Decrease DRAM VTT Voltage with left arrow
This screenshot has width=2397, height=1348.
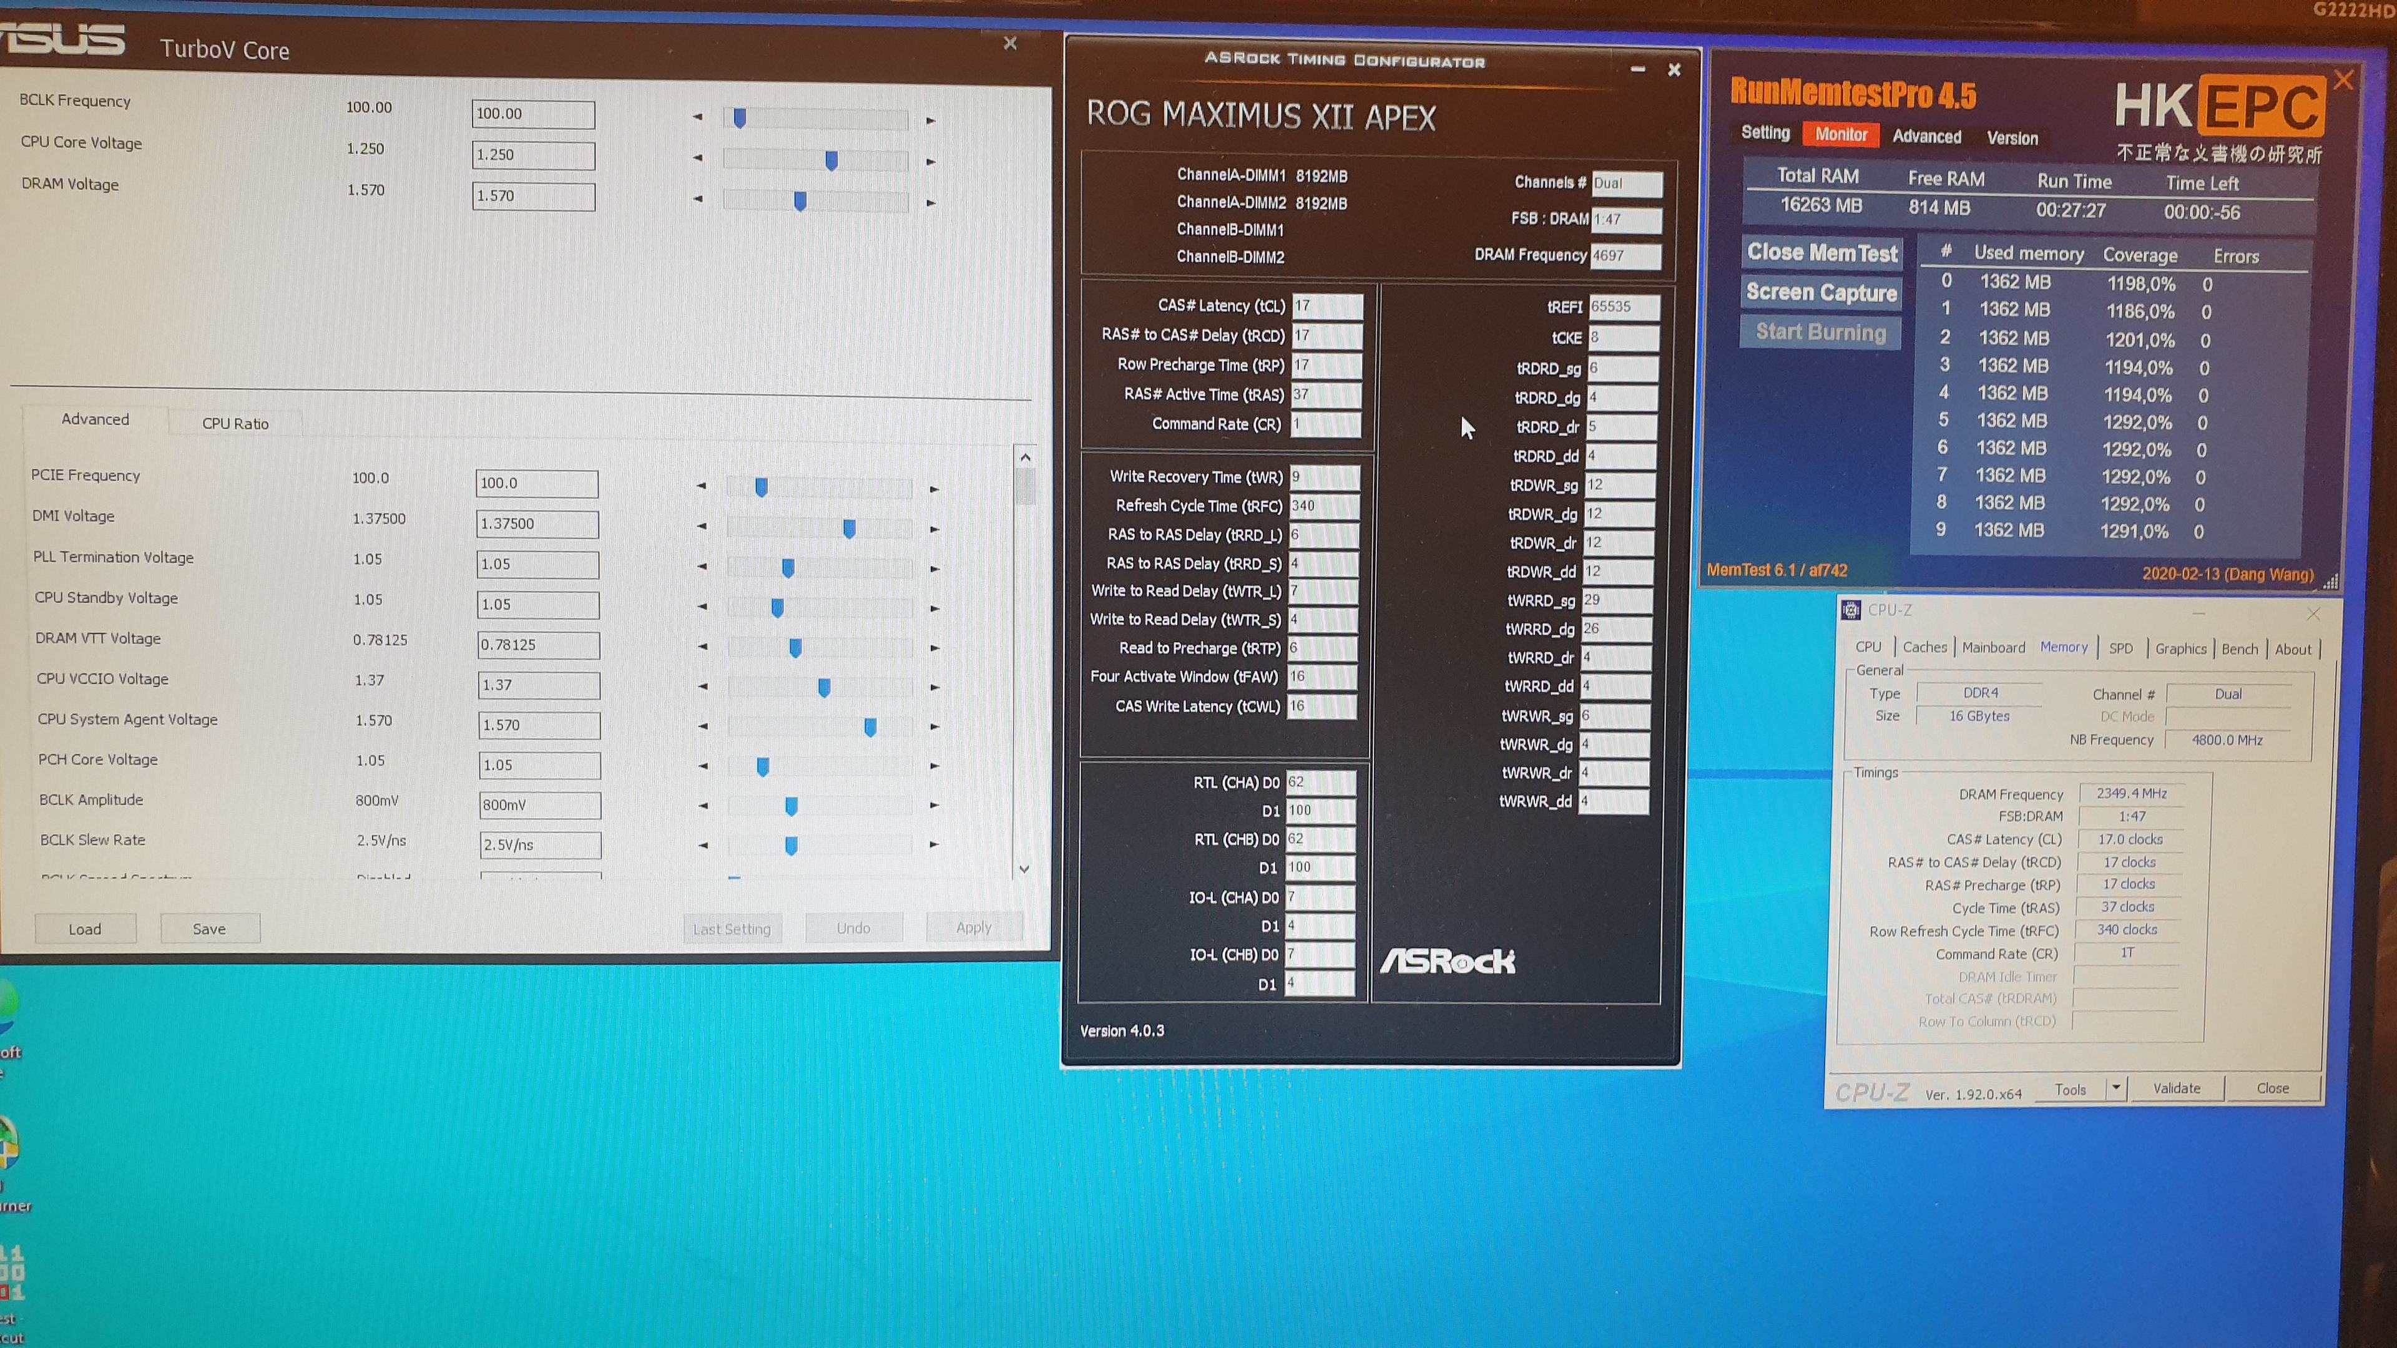[x=702, y=647]
